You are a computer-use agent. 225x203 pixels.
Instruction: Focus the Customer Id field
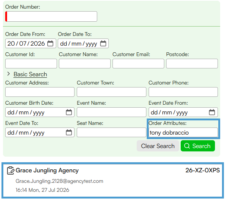click(31, 64)
